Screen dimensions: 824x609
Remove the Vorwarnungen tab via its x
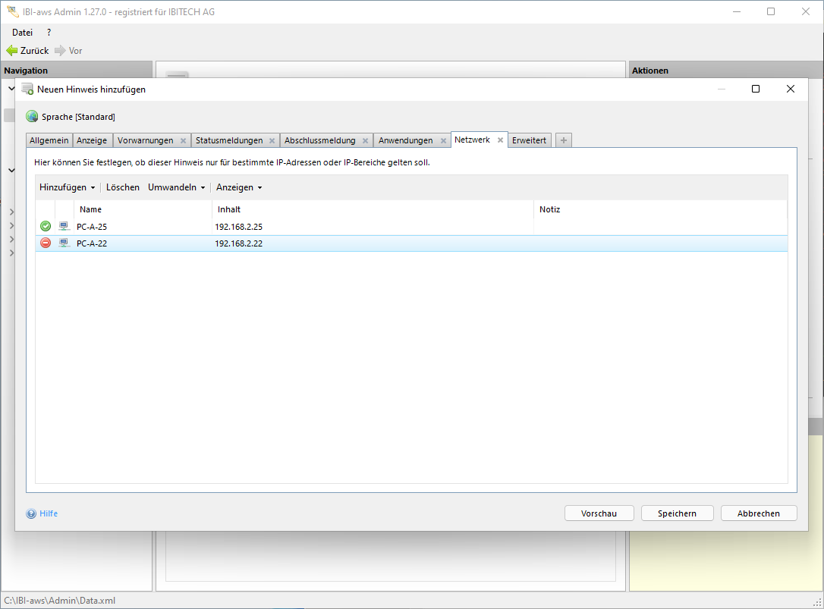pos(183,141)
